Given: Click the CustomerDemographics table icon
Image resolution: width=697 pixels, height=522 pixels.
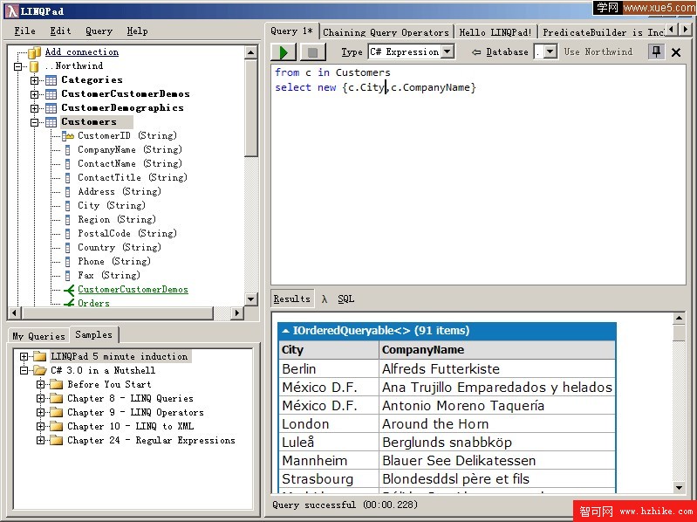Looking at the screenshot, I should (x=51, y=108).
